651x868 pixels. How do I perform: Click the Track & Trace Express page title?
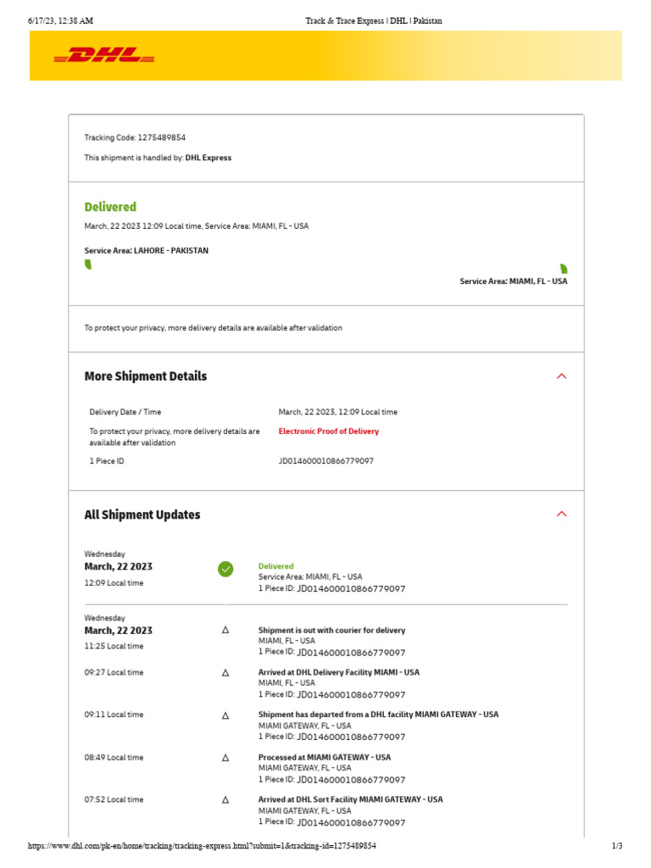pyautogui.click(x=374, y=20)
